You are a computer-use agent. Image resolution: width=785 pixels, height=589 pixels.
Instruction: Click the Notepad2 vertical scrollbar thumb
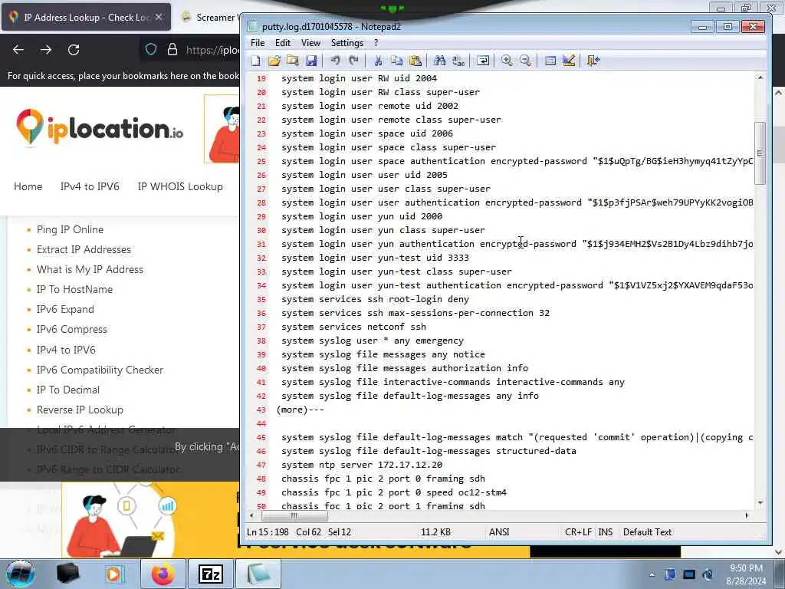coord(760,153)
